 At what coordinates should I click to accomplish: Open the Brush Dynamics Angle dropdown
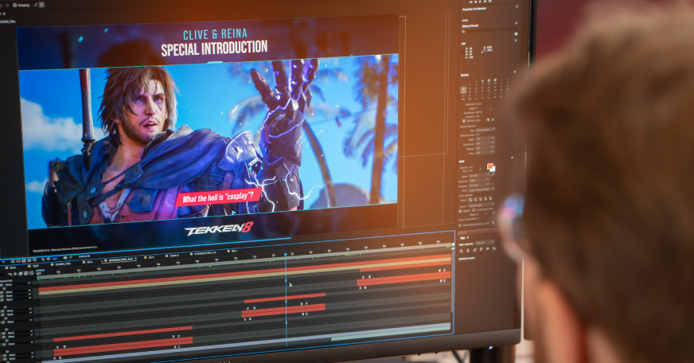(485, 139)
